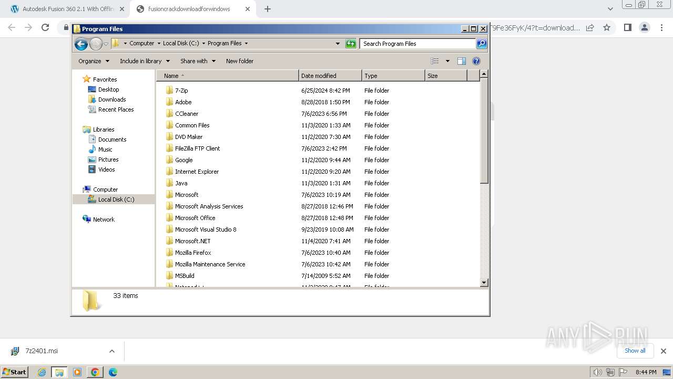Screen dimensions: 673x379
Task: Click the Search Program Files field
Action: coord(419,44)
